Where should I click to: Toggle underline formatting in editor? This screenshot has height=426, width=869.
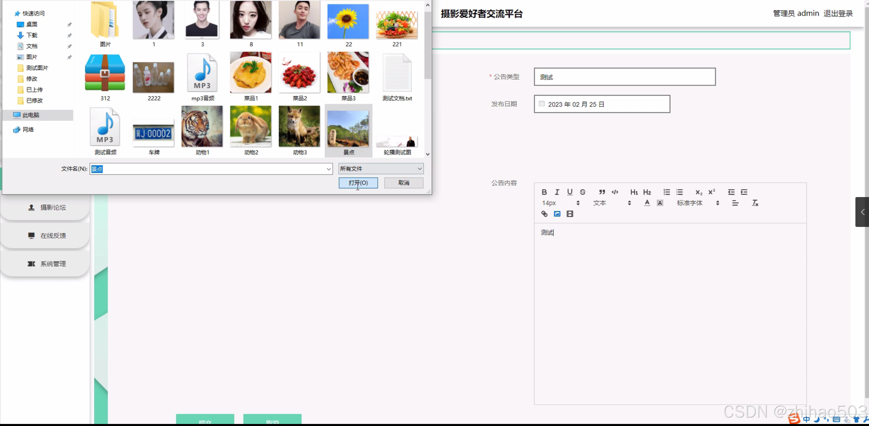570,192
